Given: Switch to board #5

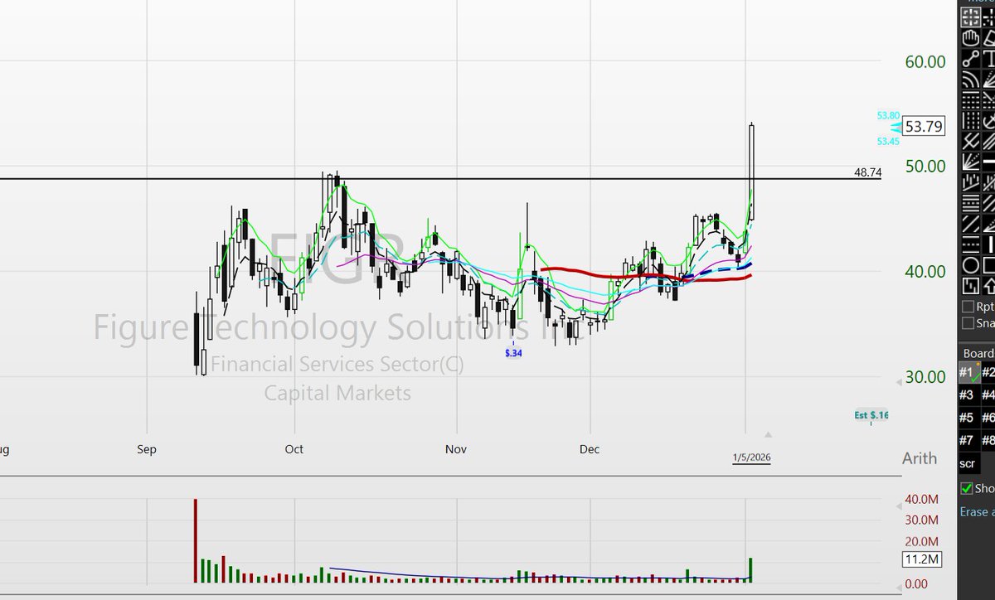Looking at the screenshot, I should click(x=968, y=418).
